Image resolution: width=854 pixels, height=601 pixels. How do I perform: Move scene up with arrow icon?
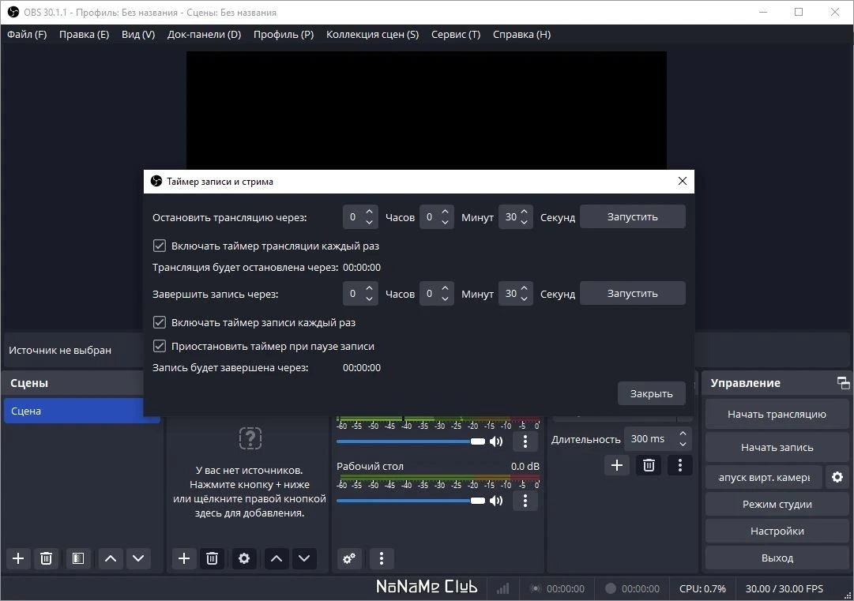pos(111,558)
